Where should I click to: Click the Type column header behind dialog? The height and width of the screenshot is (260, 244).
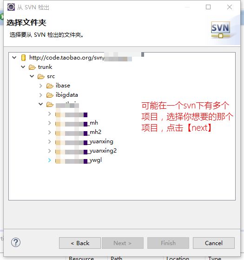[x=215, y=258]
